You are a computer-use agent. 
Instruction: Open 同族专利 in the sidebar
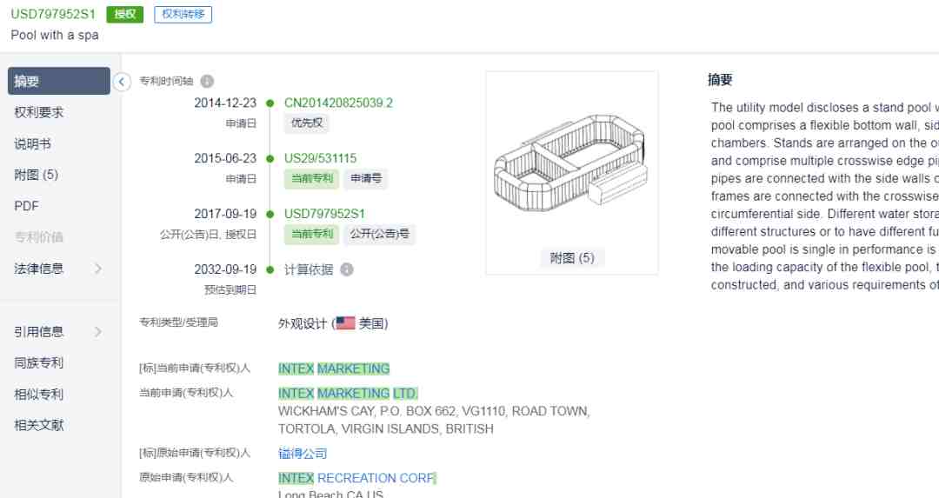click(x=39, y=362)
